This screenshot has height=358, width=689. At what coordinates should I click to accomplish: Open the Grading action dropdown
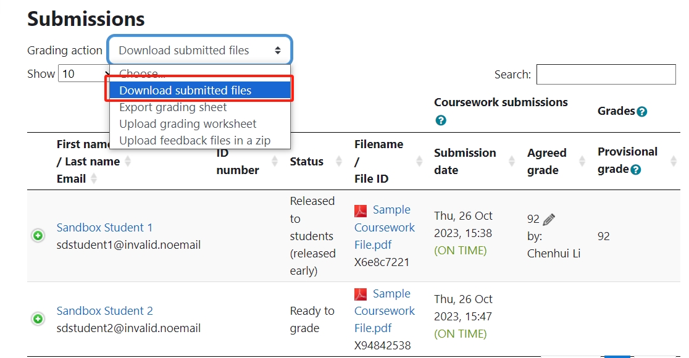199,50
